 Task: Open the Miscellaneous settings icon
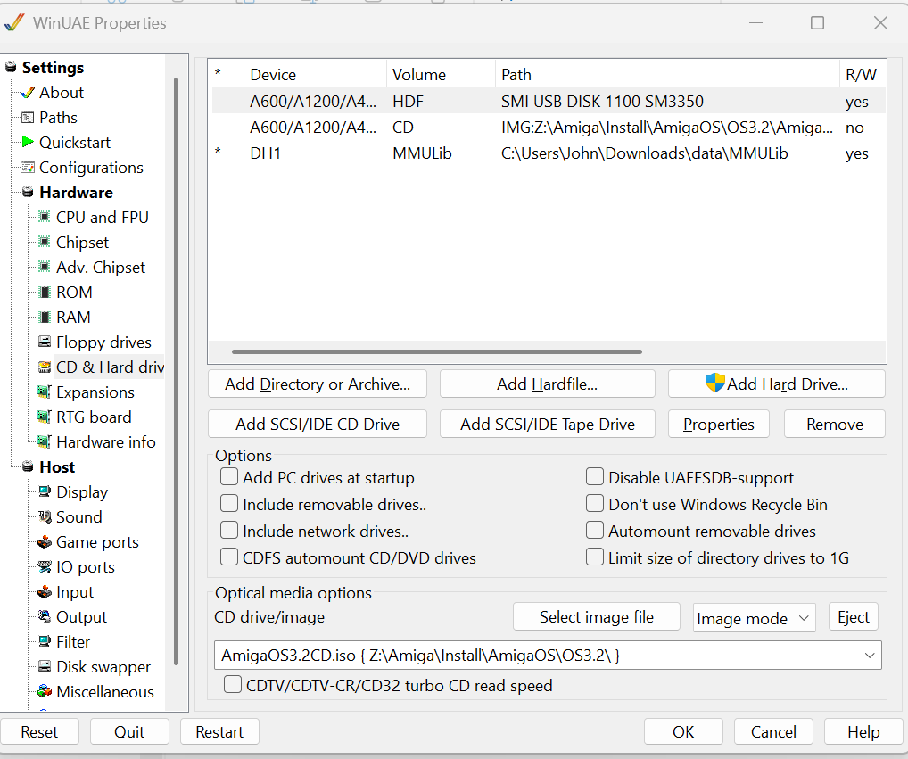[x=44, y=691]
